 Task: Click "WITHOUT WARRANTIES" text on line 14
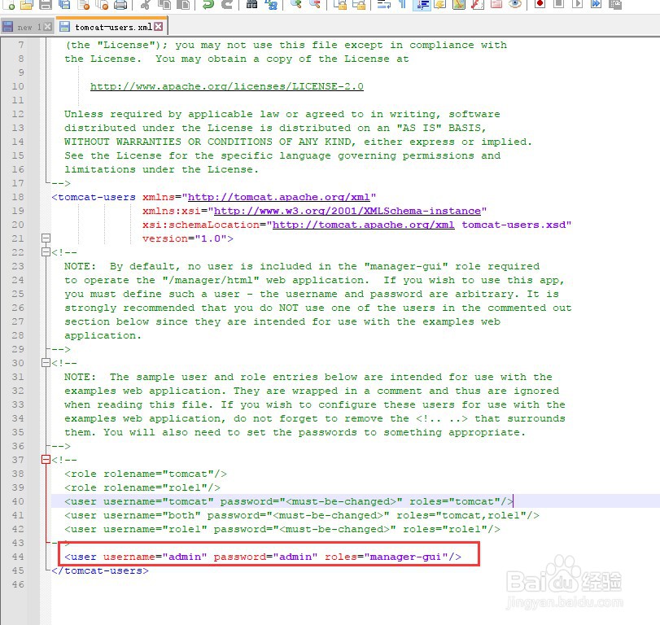(123, 142)
